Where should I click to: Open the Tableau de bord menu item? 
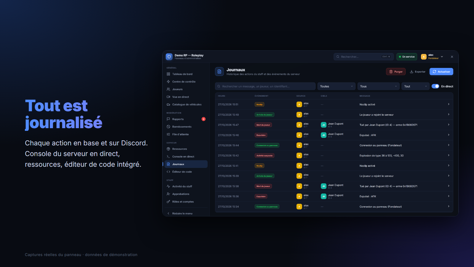[x=186, y=74]
